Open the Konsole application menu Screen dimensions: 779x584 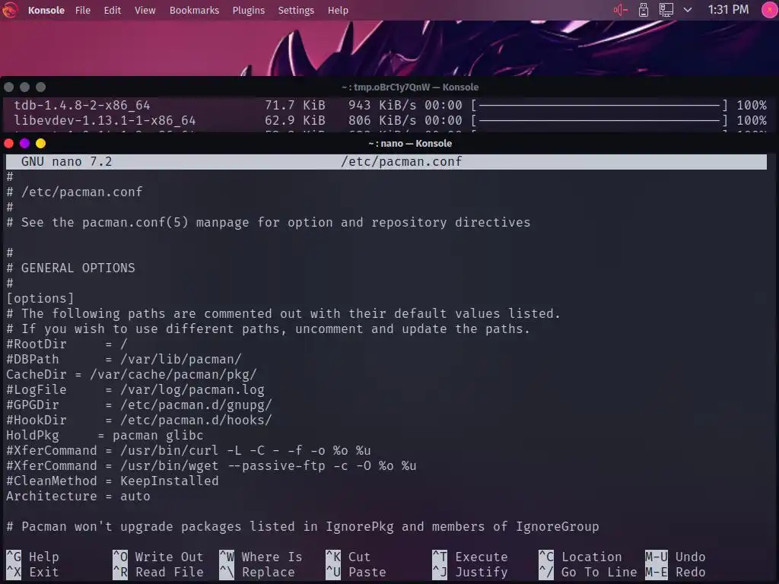click(x=46, y=10)
